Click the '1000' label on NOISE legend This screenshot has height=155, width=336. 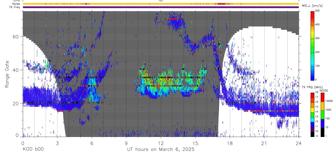pos(328,110)
